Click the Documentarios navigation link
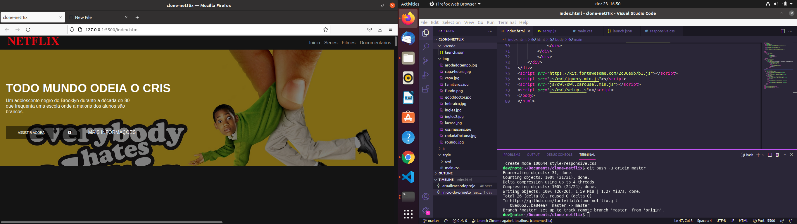Viewport: 797px width, 224px height. [375, 43]
